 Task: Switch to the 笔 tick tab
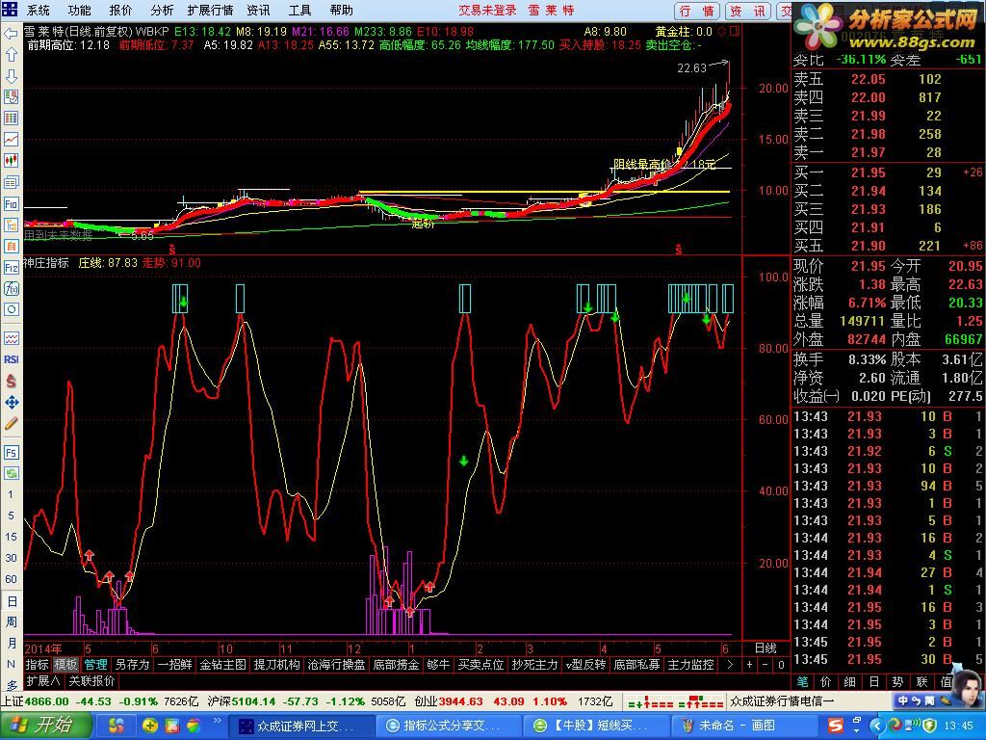(x=802, y=681)
